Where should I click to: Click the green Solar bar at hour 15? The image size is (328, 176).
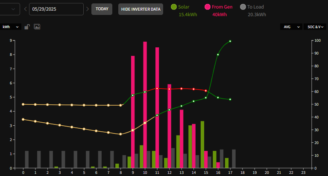pyautogui.click(x=202, y=144)
